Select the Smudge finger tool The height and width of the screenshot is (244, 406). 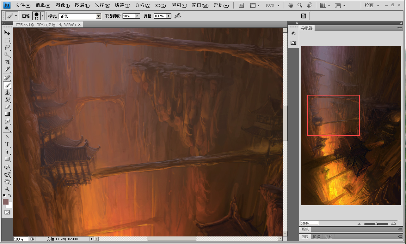tap(7, 121)
